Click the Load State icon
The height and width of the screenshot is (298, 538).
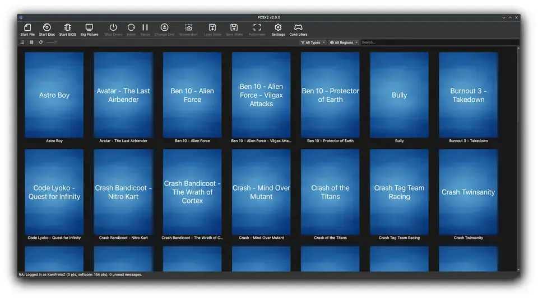point(212,27)
